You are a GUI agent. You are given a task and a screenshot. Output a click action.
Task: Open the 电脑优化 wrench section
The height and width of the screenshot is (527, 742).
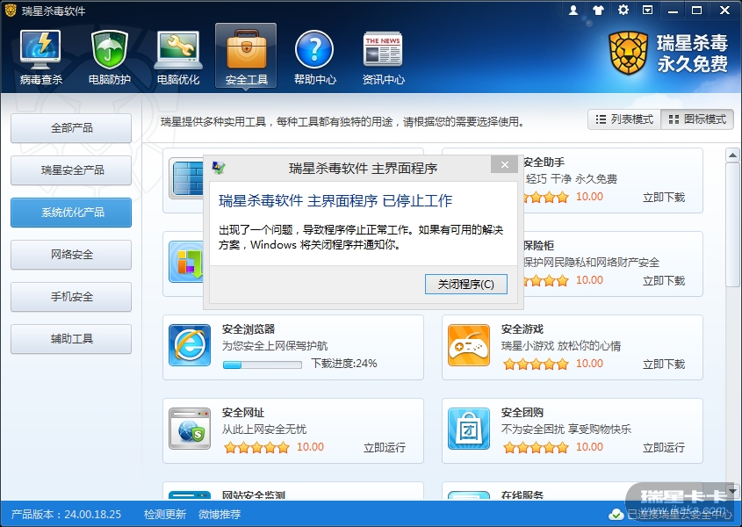(x=178, y=57)
